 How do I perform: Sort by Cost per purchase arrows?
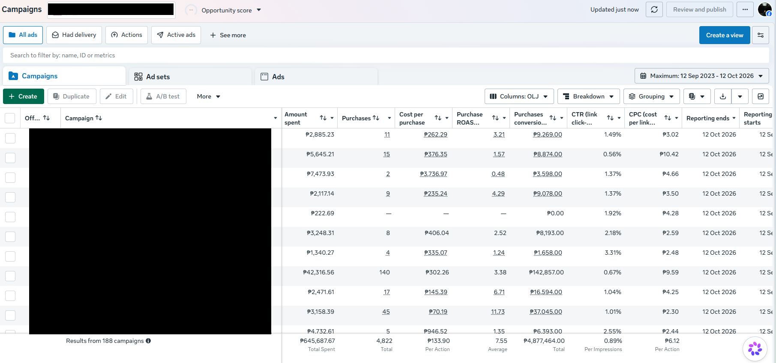click(x=438, y=118)
